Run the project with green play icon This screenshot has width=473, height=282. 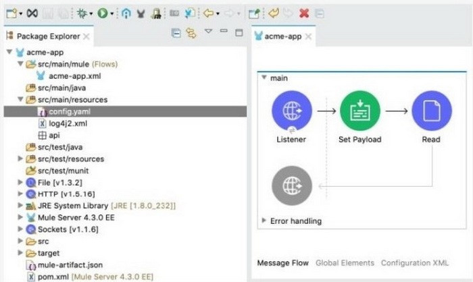tap(103, 13)
